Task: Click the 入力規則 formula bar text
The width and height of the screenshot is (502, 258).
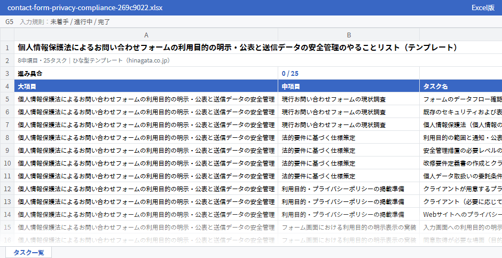Action: pyautogui.click(x=65, y=22)
